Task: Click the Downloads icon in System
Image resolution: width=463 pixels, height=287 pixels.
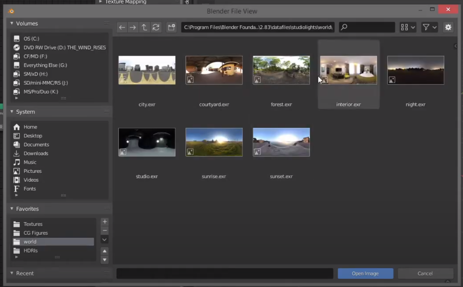Action: (16, 153)
